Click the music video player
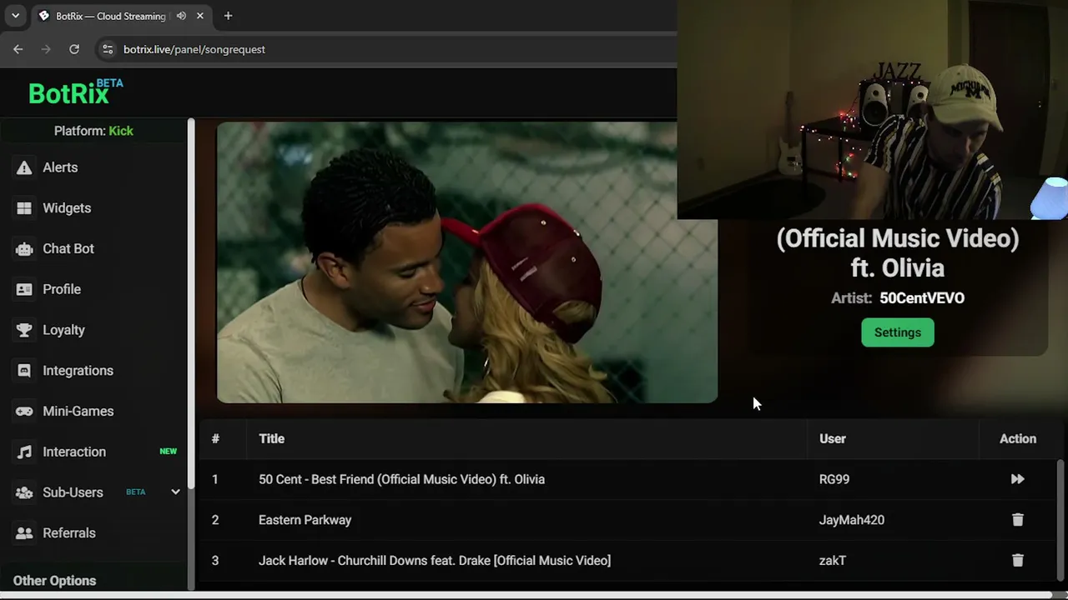The image size is (1068, 600). (467, 262)
